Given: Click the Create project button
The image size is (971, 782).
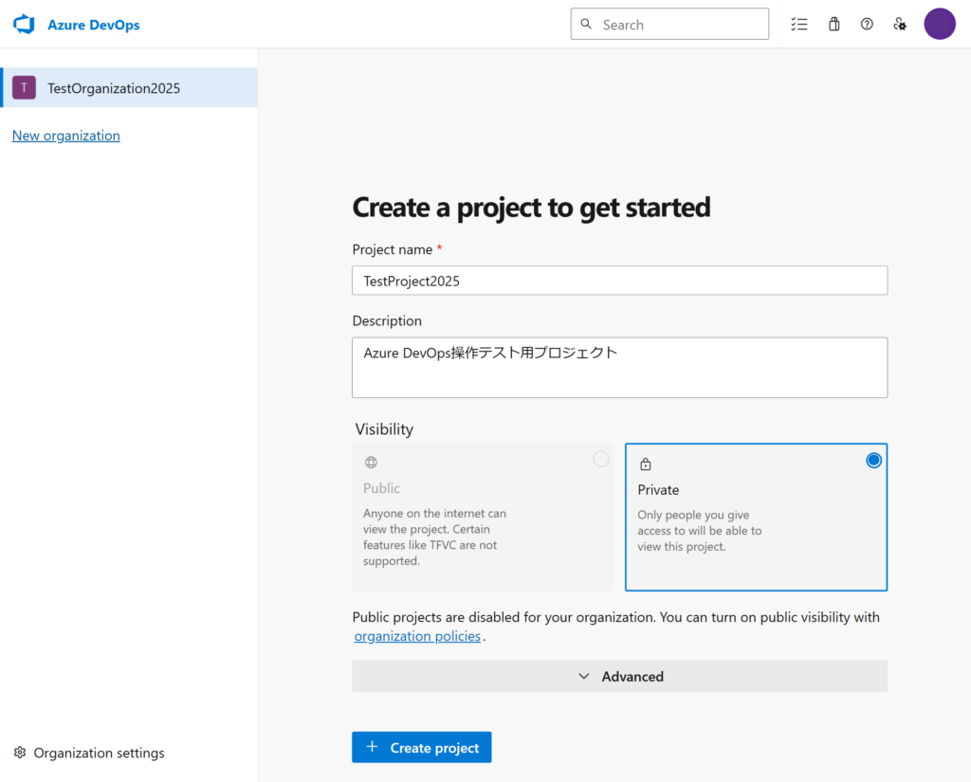Looking at the screenshot, I should [422, 747].
